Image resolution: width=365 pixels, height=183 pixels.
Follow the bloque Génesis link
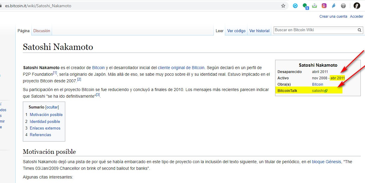pyautogui.click(x=327, y=162)
